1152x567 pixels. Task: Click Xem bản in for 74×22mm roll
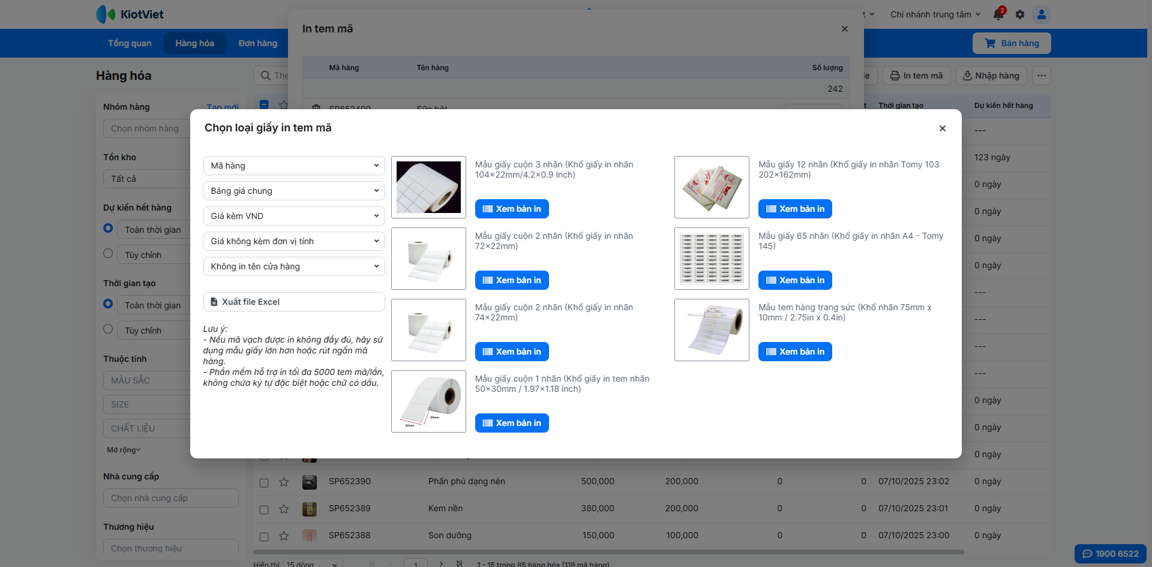click(x=512, y=352)
